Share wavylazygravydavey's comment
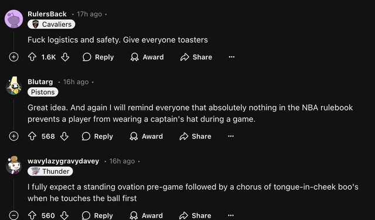375x220 pixels. tap(195, 215)
